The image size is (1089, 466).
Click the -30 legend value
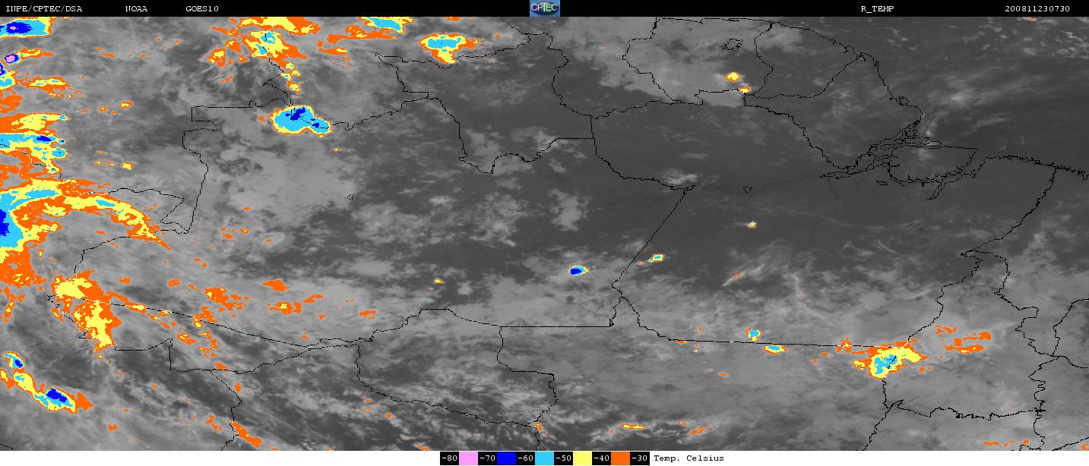[640, 458]
